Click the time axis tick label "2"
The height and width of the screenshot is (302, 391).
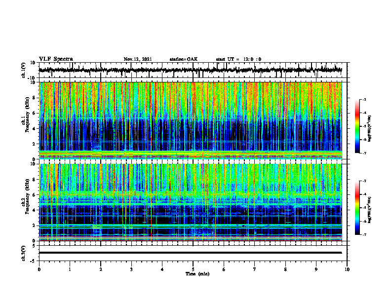coord(101,269)
